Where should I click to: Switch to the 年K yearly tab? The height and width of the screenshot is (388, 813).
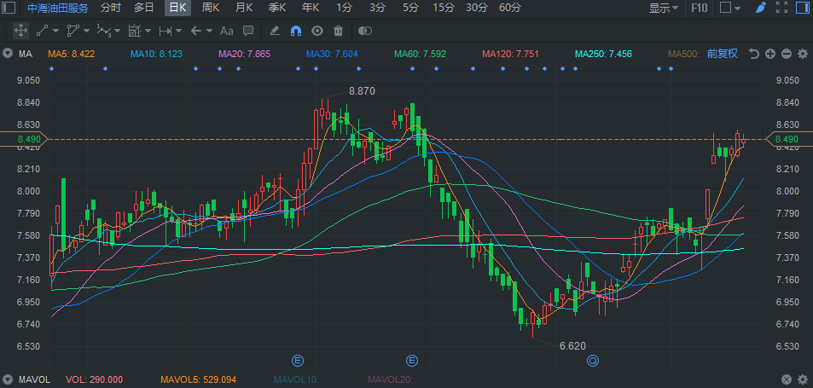[311, 8]
